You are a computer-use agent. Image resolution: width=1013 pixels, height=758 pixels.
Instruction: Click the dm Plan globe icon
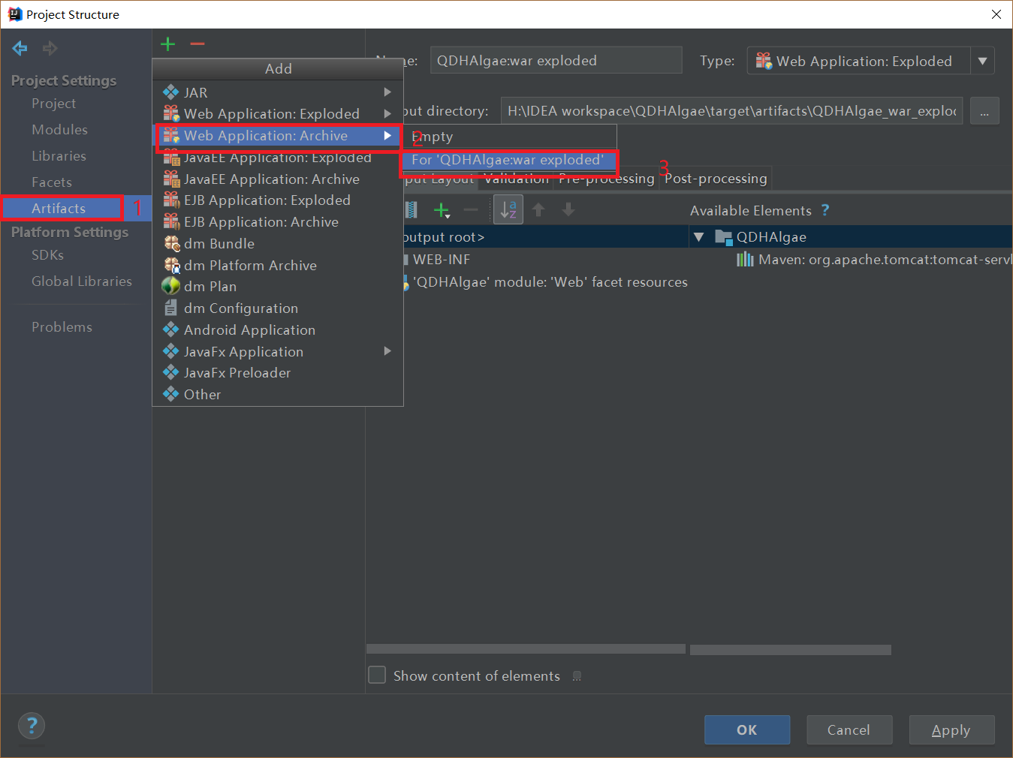171,287
